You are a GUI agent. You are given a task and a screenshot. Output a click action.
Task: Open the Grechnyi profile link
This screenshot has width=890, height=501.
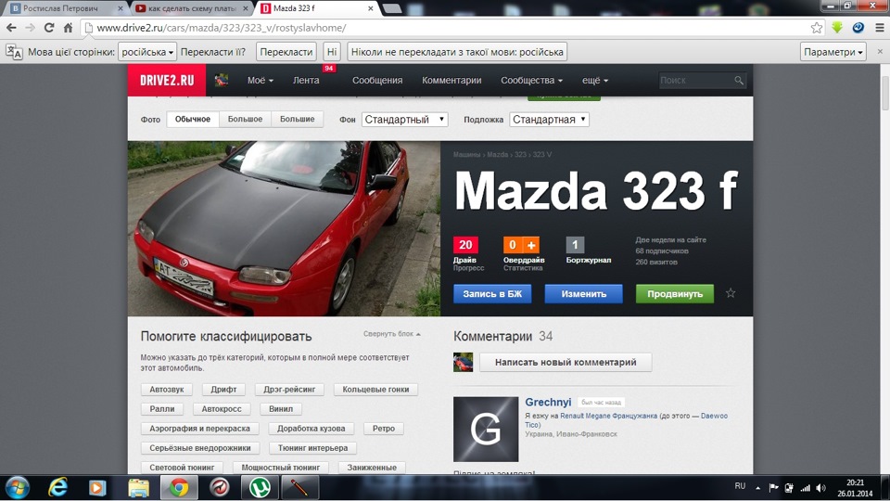(x=548, y=402)
